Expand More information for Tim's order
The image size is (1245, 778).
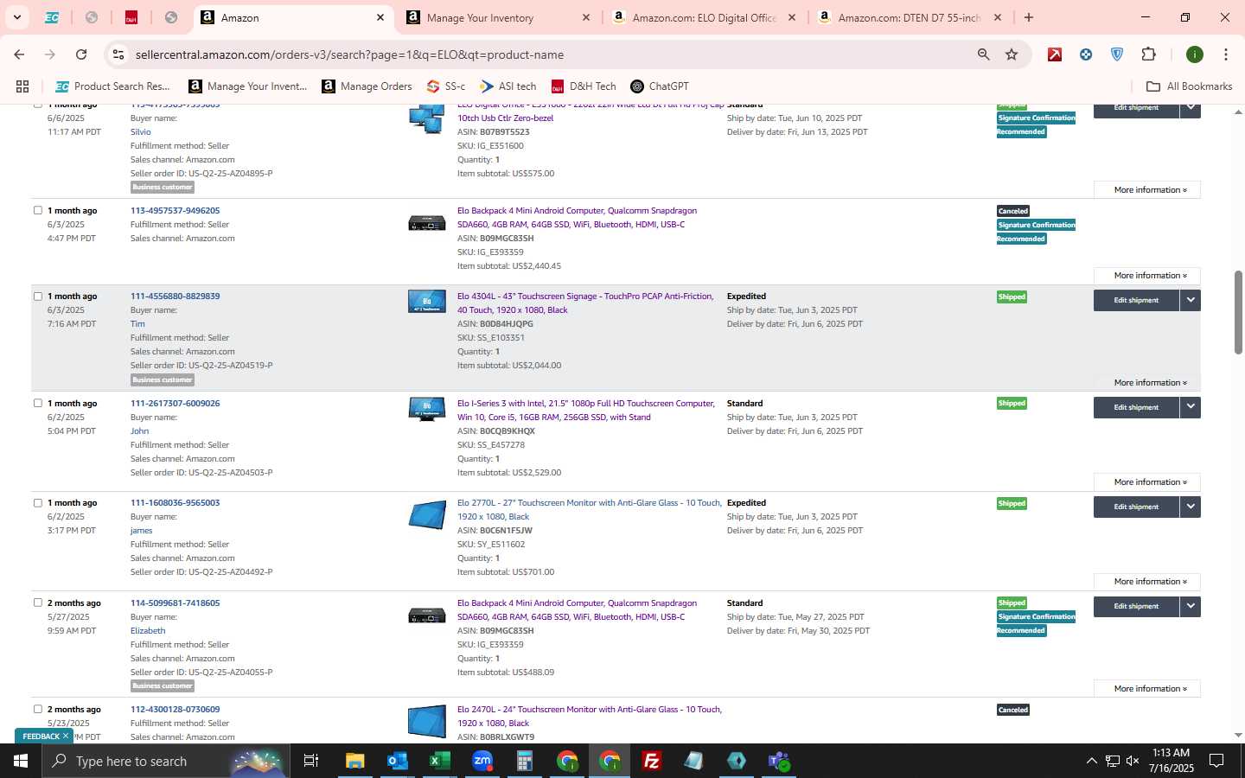tap(1147, 383)
